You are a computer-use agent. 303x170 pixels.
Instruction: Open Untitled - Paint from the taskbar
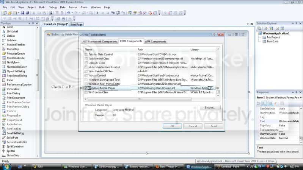click(230, 167)
